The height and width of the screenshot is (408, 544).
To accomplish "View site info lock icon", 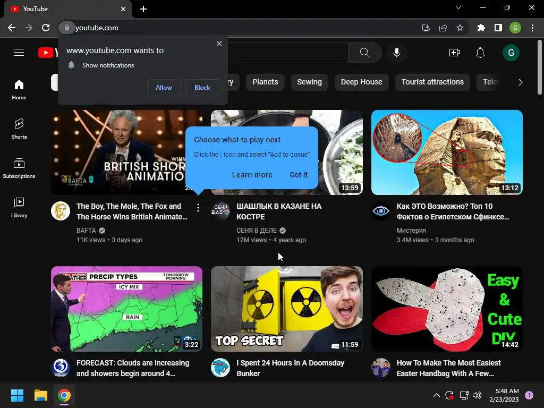I will tap(66, 28).
